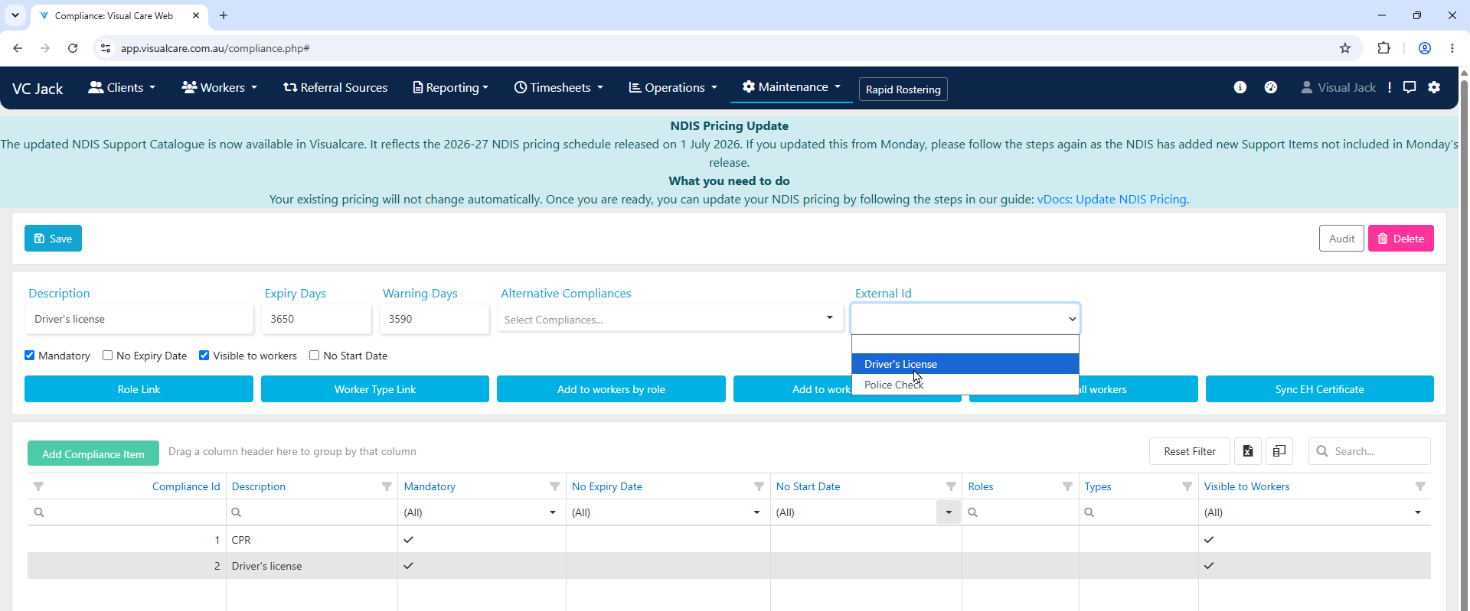Screen dimensions: 1470x611
Task: Open the dashboard gauge icon
Action: 1271,87
